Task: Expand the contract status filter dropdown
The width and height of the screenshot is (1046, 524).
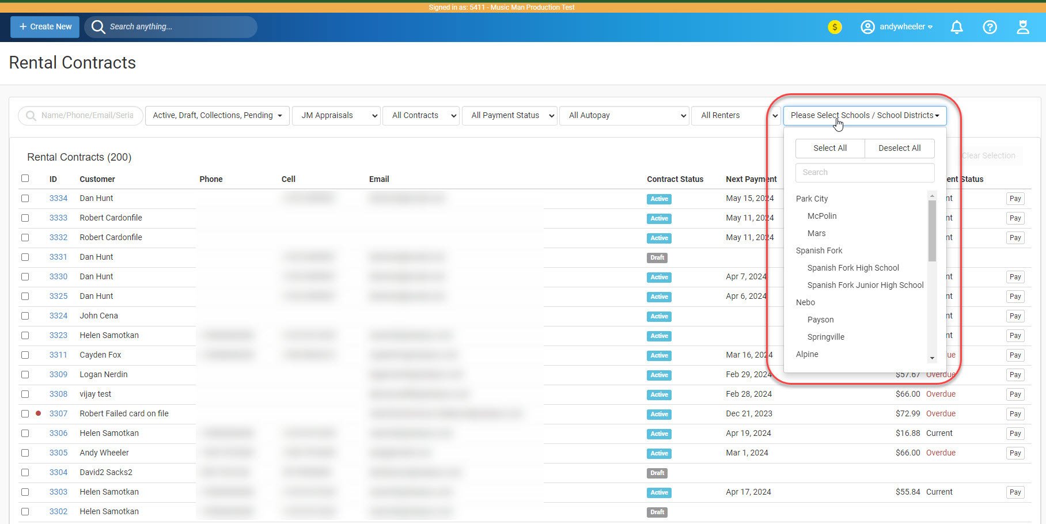Action: (217, 116)
